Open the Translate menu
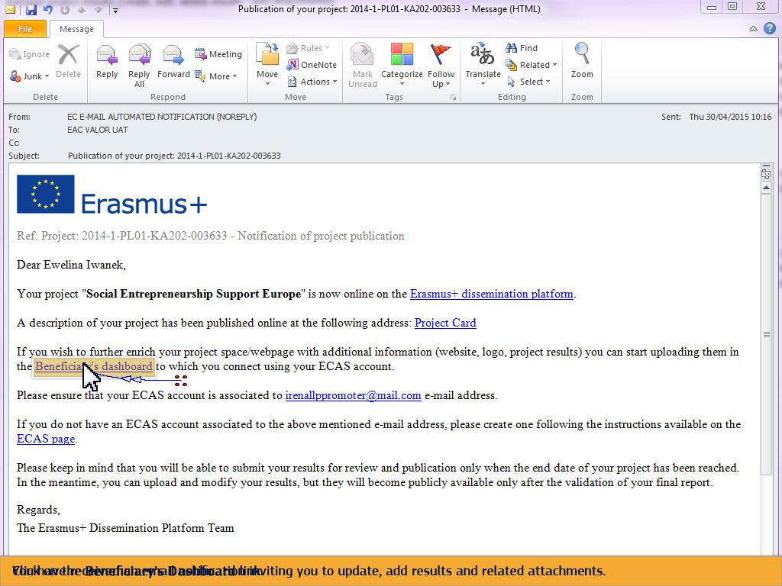Screen dimensions: 782x586 pos(483,64)
